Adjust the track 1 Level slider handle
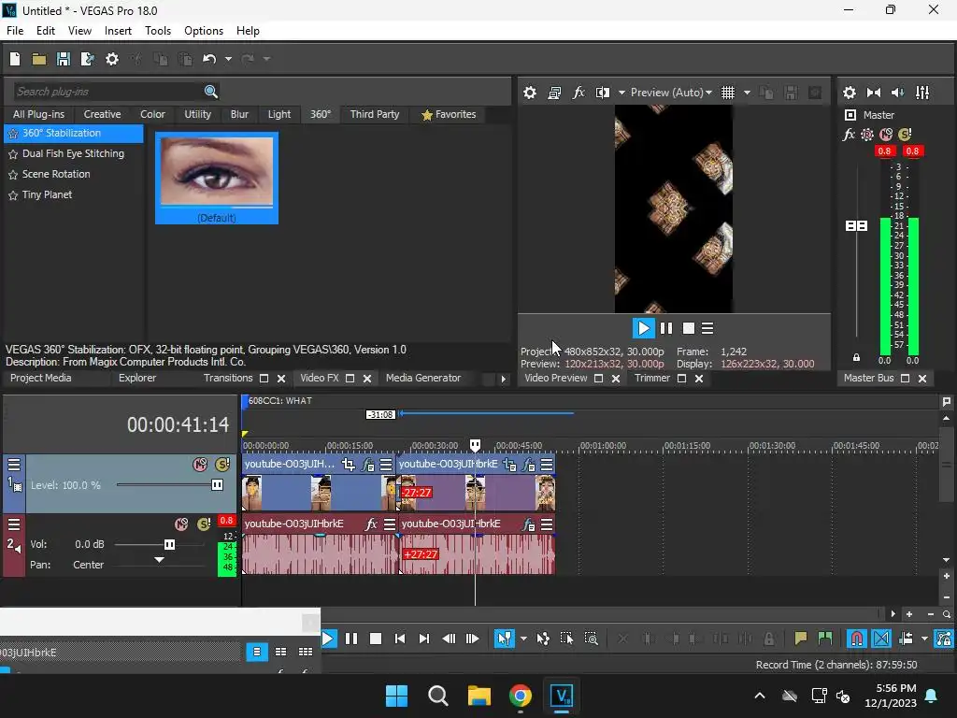Viewport: 957px width, 718px height. pos(217,485)
